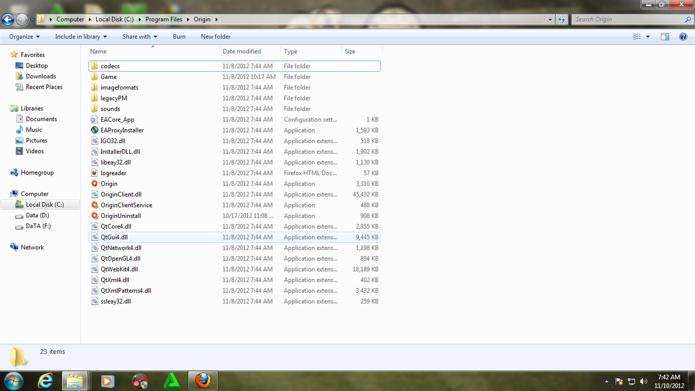Sort by the Size column header

(x=362, y=51)
